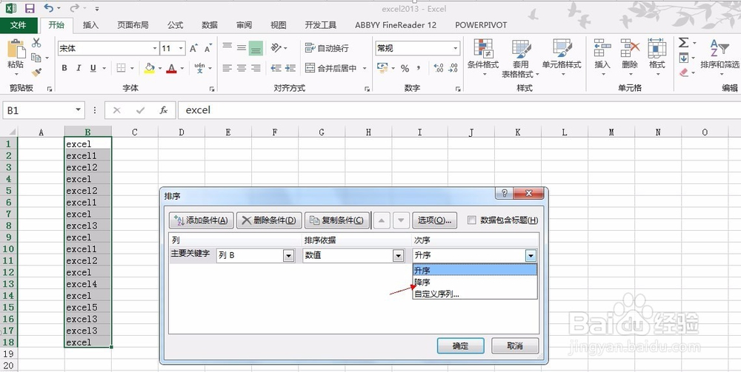Click the cell Borders icon
741x372 pixels.
coord(121,68)
